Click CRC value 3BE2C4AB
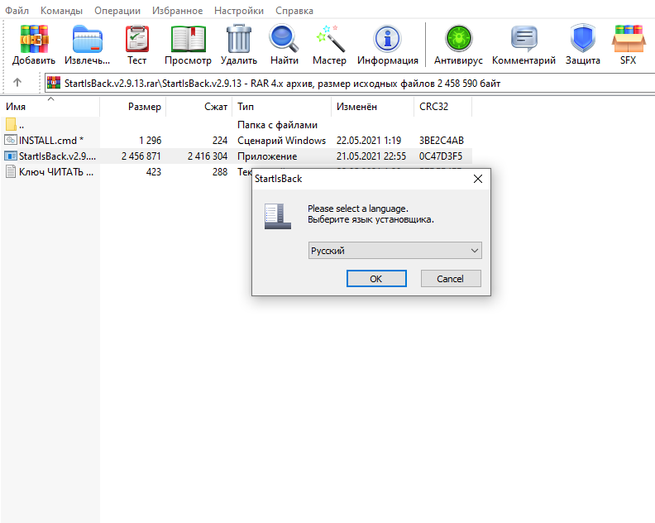The width and height of the screenshot is (655, 523). [442, 141]
